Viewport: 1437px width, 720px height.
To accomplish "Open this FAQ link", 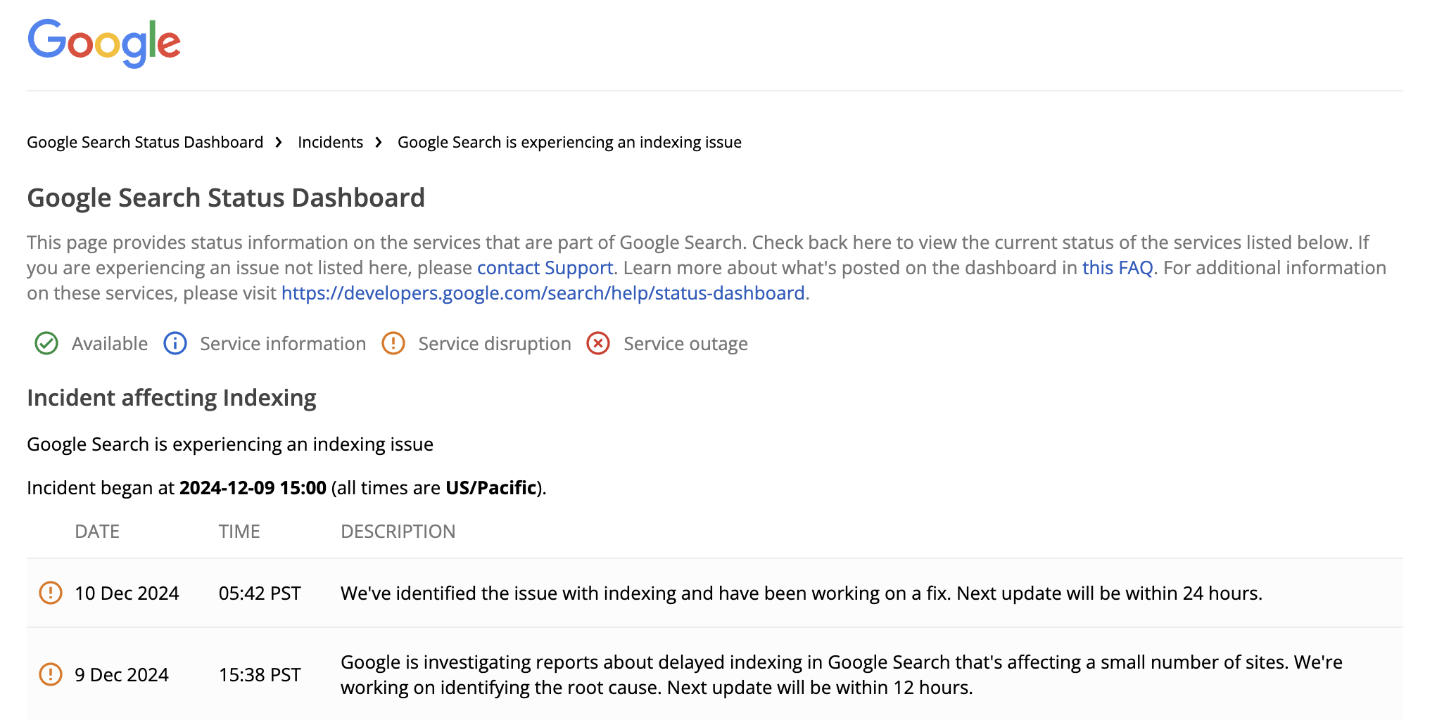I will pos(1117,268).
